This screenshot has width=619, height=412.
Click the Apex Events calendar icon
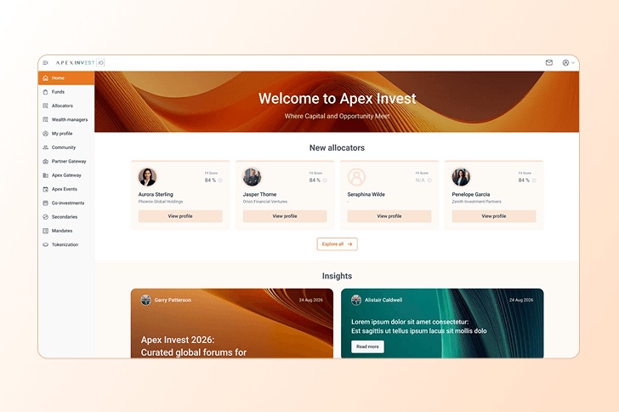pyautogui.click(x=45, y=189)
